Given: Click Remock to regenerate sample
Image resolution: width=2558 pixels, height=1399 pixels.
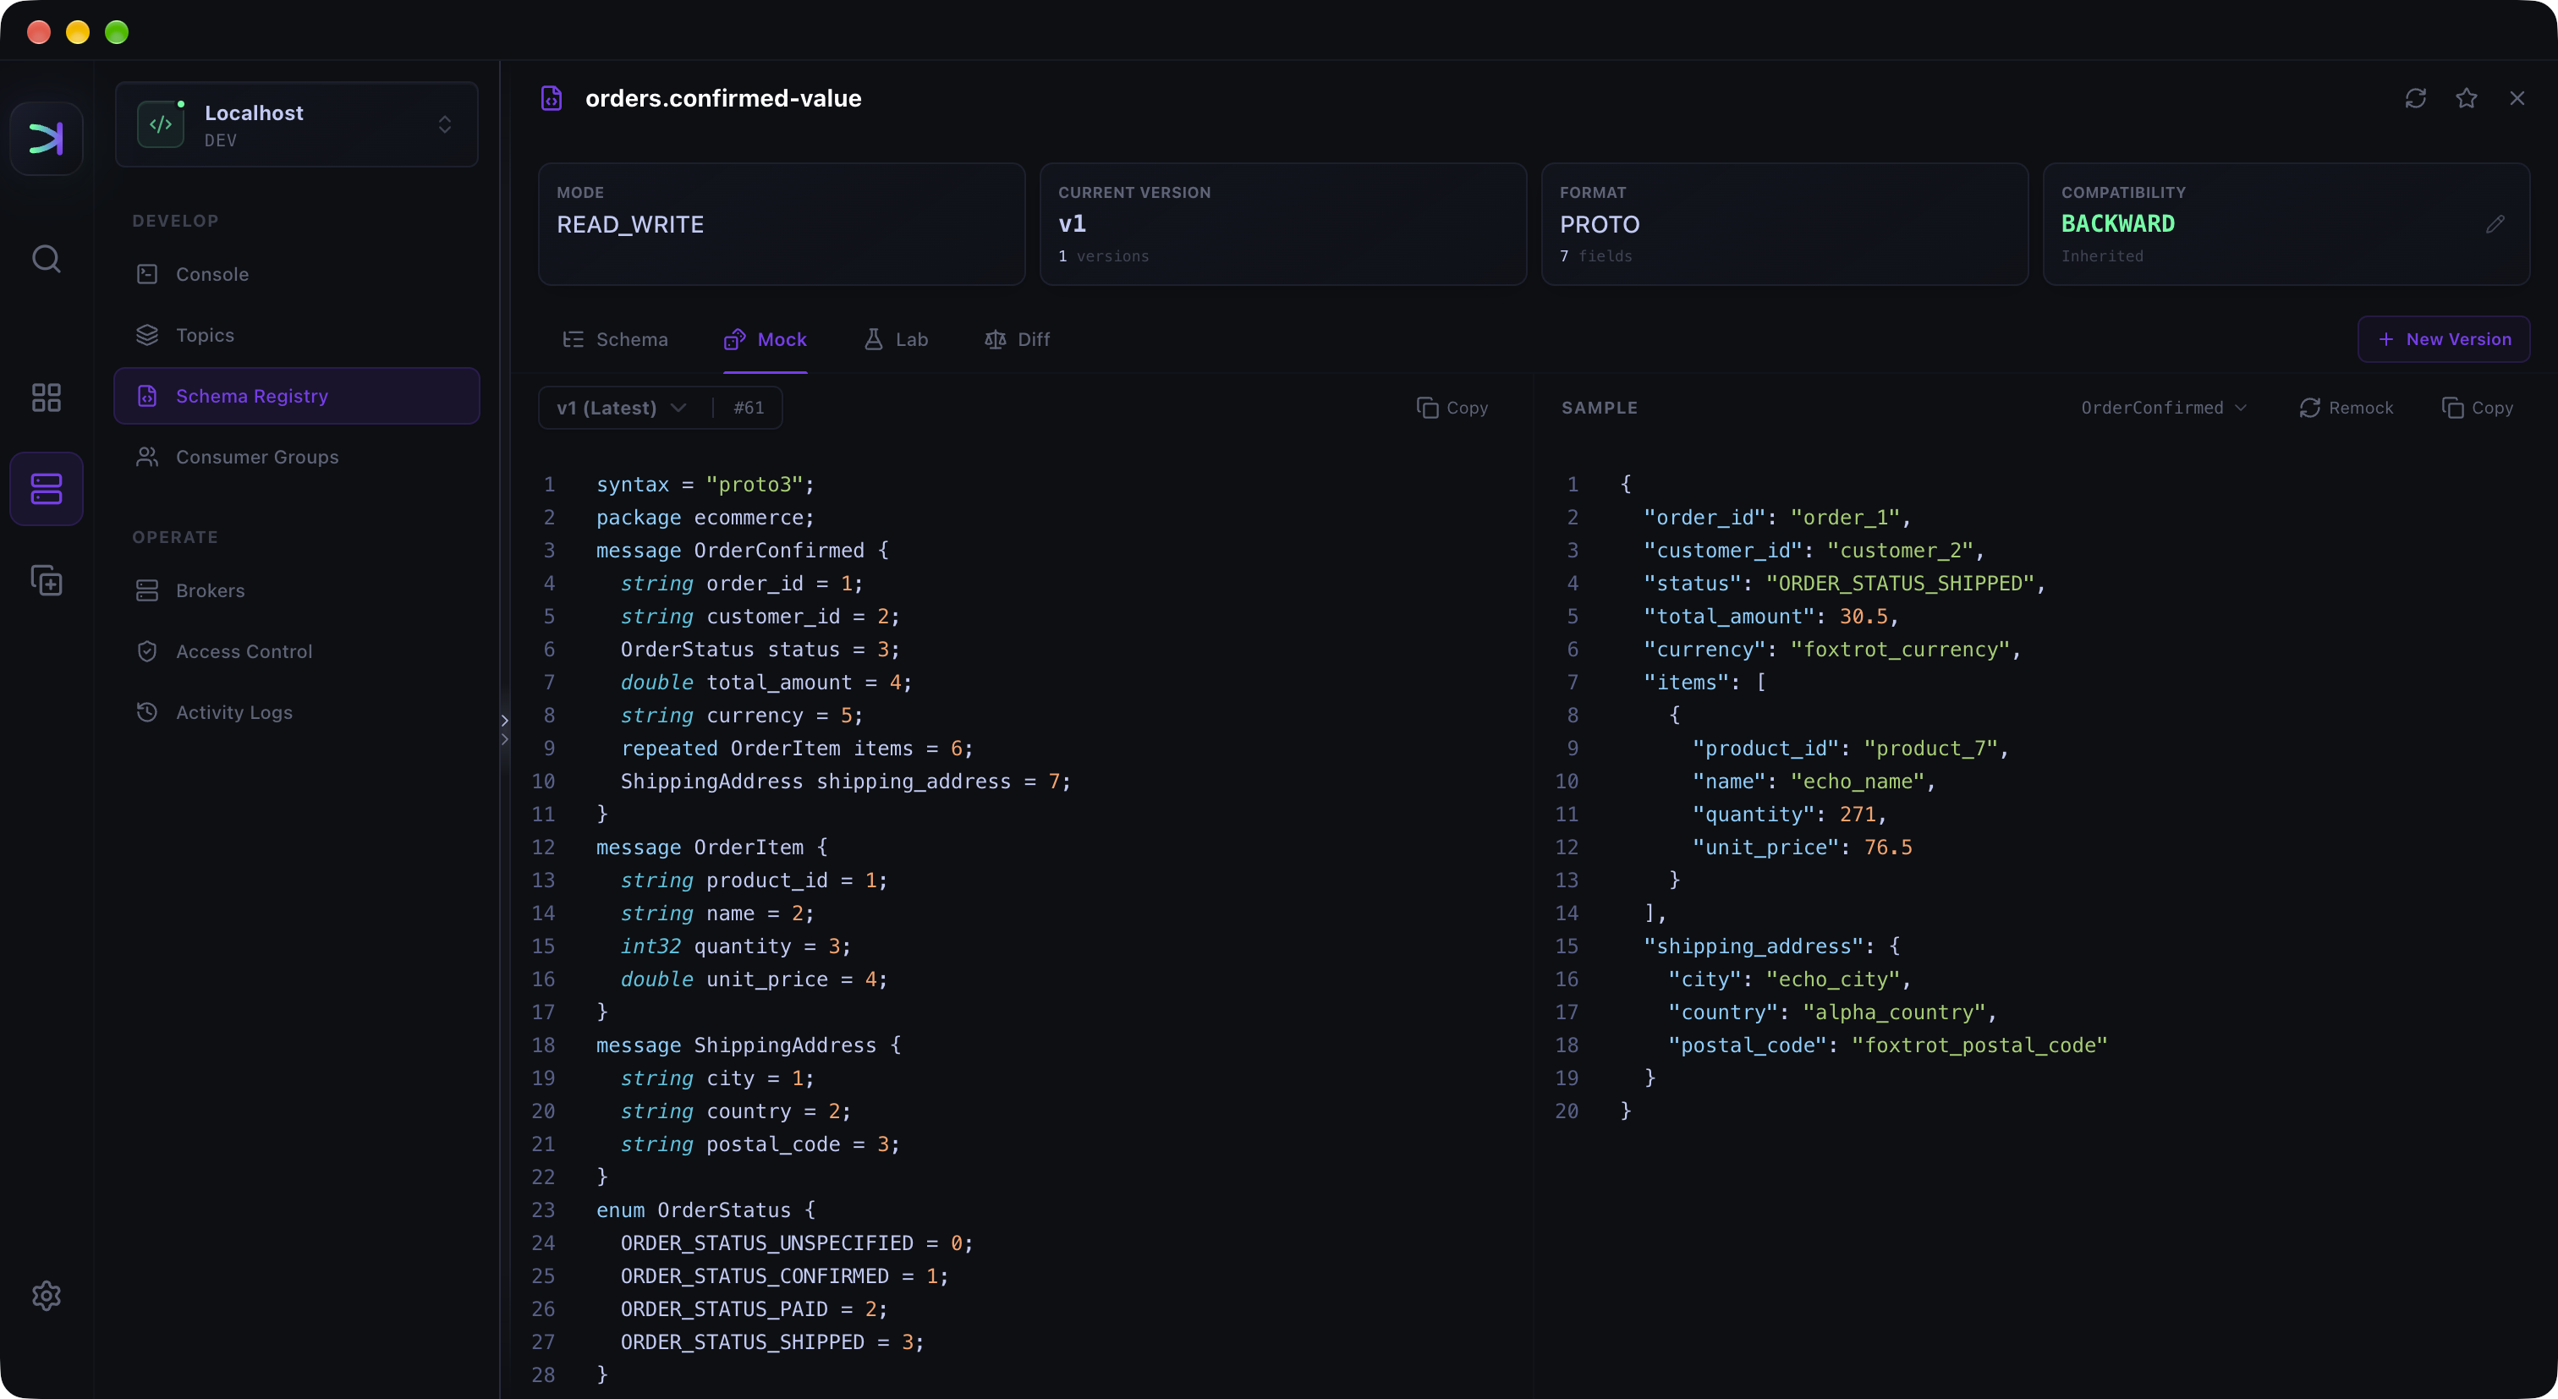Looking at the screenshot, I should pyautogui.click(x=2347, y=408).
